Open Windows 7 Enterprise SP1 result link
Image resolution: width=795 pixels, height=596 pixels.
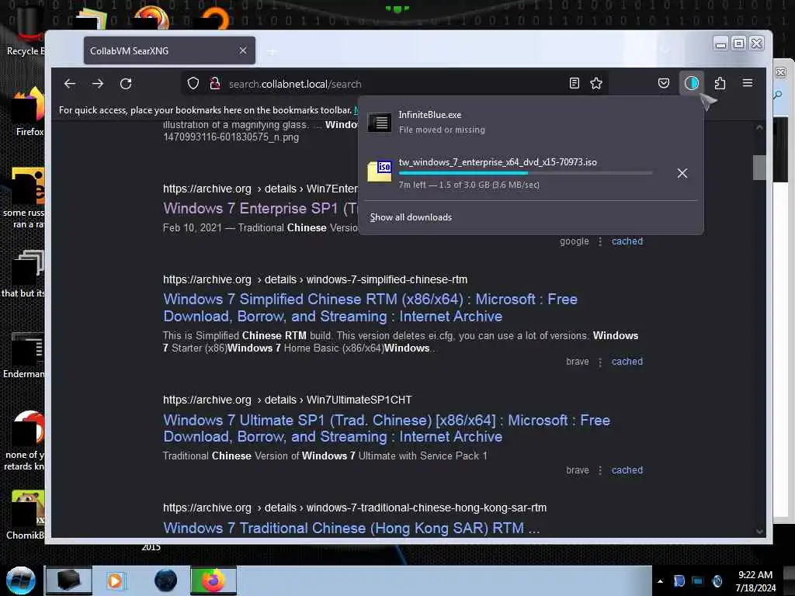pyautogui.click(x=261, y=208)
